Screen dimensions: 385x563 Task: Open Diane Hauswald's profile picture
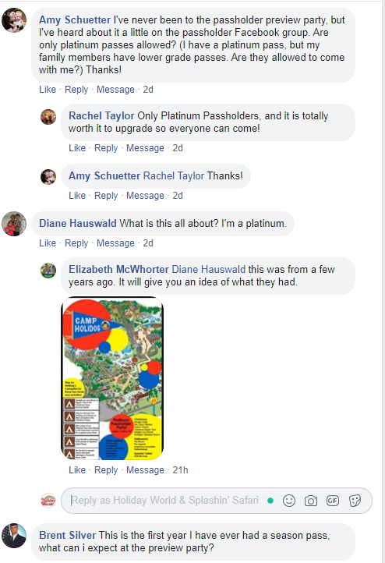pyautogui.click(x=14, y=224)
